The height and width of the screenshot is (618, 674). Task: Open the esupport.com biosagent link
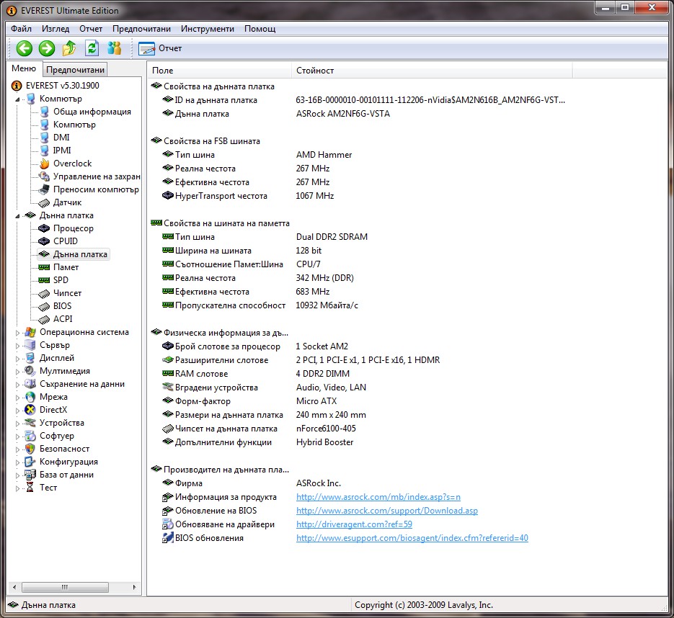point(412,538)
